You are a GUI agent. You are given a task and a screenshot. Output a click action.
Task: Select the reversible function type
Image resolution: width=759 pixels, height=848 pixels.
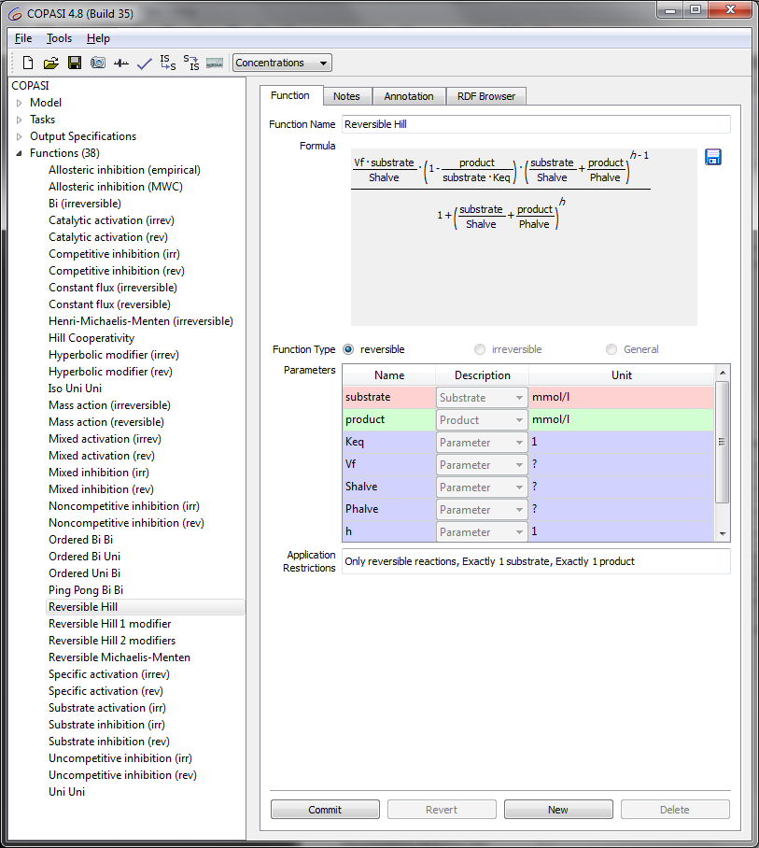pyautogui.click(x=349, y=349)
